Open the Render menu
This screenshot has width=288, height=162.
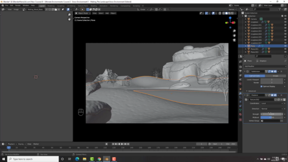pyautogui.click(x=18, y=5)
